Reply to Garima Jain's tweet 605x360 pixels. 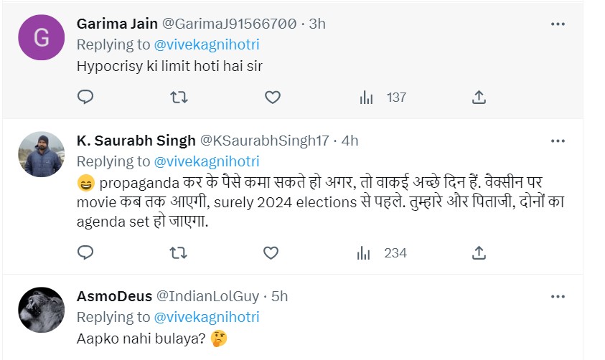pos(85,97)
